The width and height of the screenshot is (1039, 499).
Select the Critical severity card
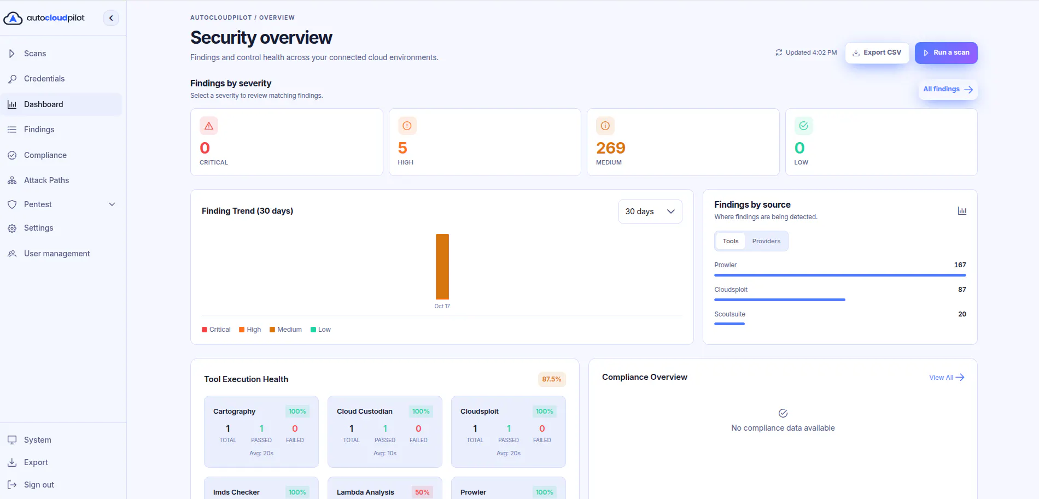point(287,142)
